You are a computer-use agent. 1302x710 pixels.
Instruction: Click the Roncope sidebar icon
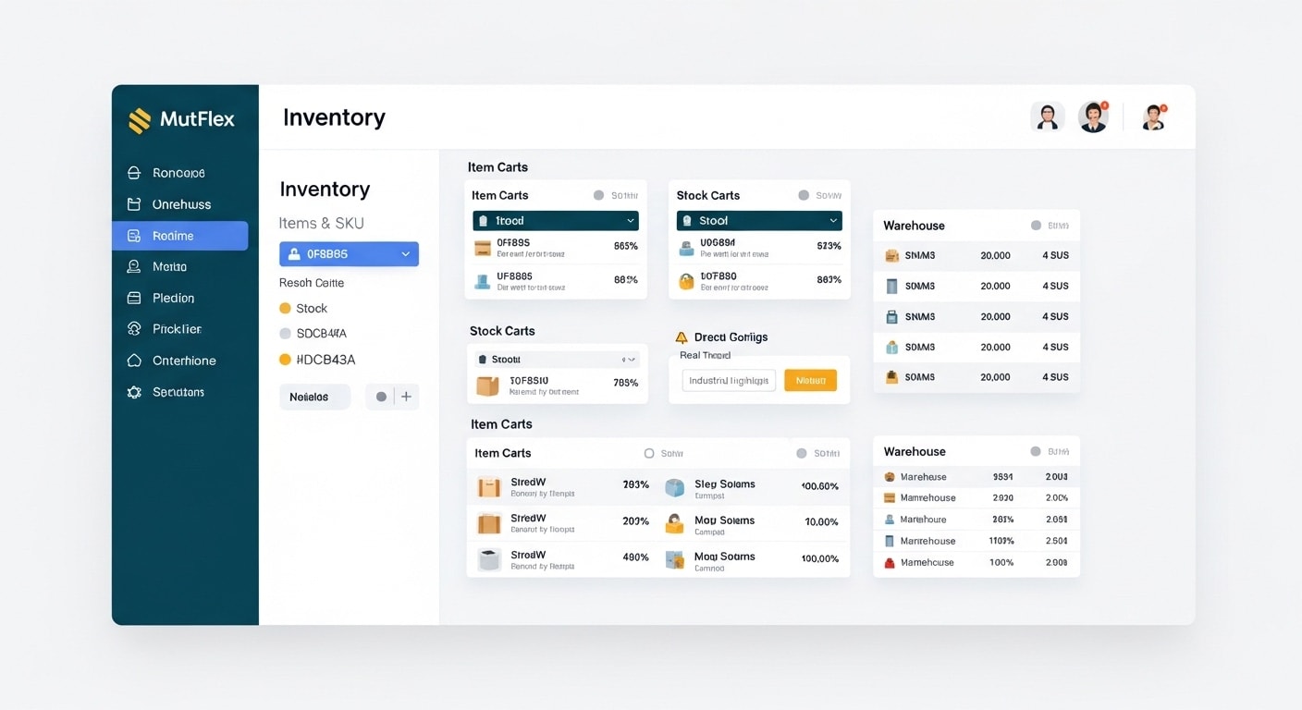coord(134,173)
